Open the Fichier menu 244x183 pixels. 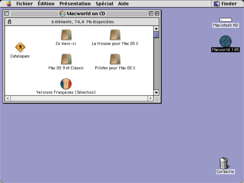(24, 3)
